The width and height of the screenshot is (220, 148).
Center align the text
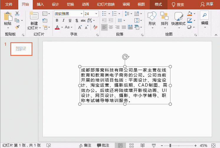[111, 27]
